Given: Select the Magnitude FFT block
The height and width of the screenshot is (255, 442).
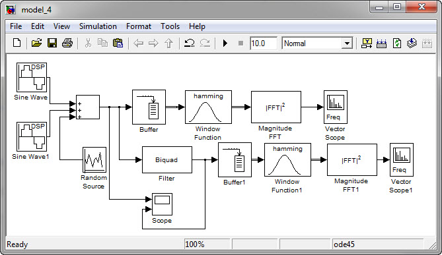Looking at the screenshot, I should 276,107.
